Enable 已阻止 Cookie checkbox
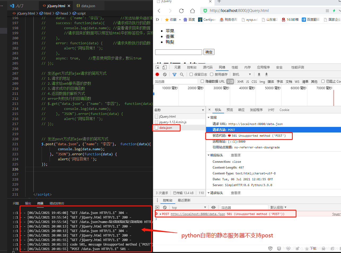Screen dimensions: 341x253 click(x=323, y=82)
